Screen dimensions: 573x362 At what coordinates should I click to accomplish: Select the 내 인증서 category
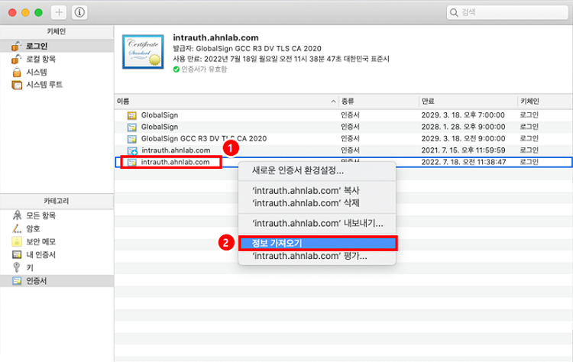(x=57, y=254)
